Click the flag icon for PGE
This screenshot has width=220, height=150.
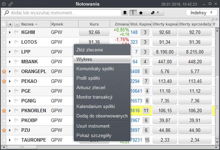click(x=16, y=91)
